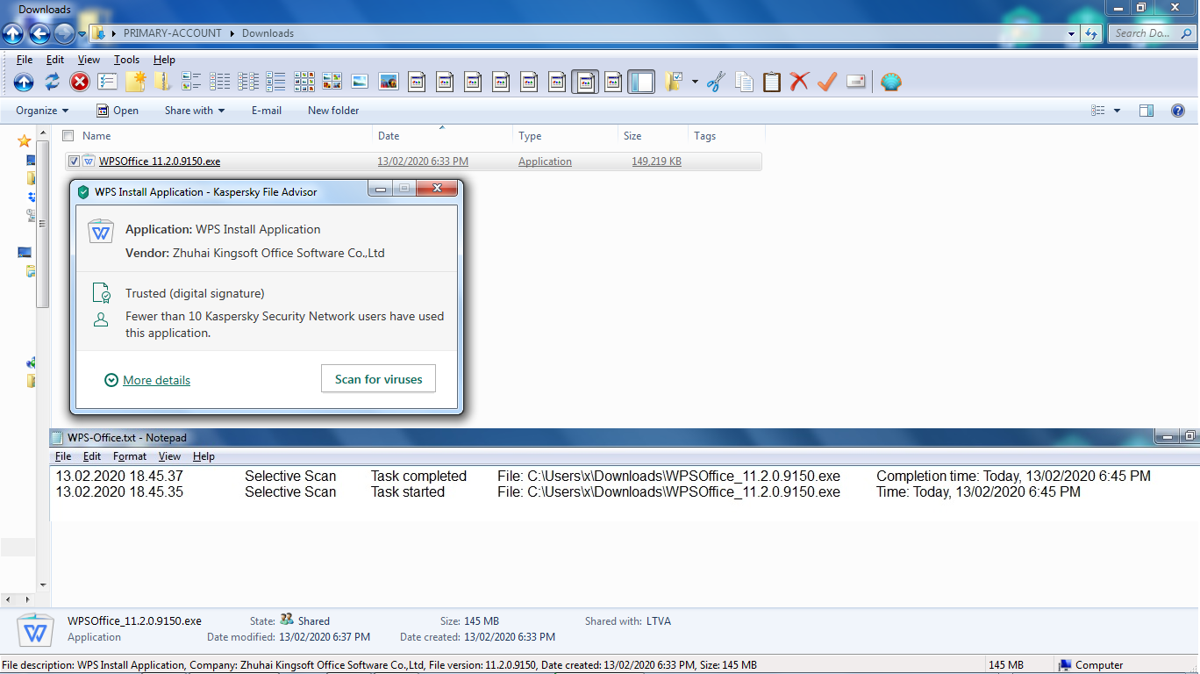Click the WPS icon in the details pane

(36, 630)
